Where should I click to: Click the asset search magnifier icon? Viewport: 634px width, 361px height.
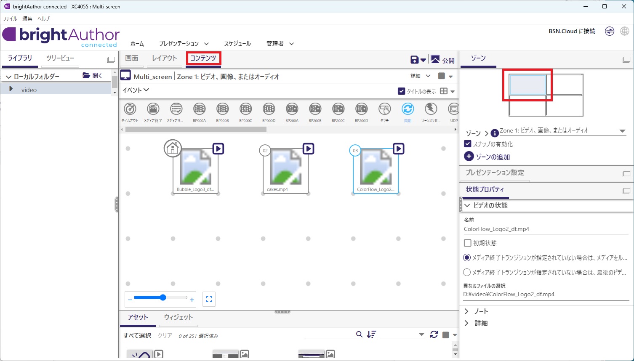click(x=359, y=334)
